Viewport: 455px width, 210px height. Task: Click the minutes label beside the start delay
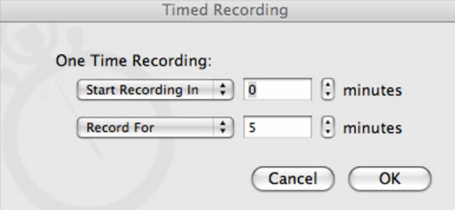coord(372,91)
